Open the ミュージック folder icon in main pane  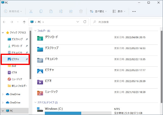tap(40, 93)
